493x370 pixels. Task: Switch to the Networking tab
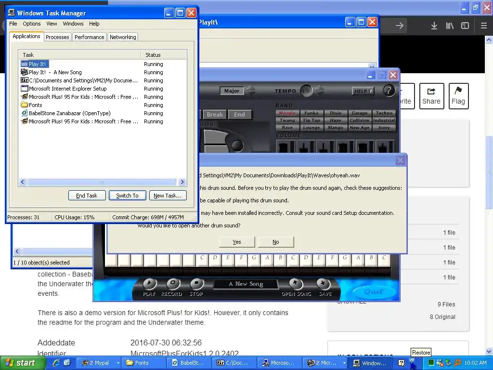[123, 37]
